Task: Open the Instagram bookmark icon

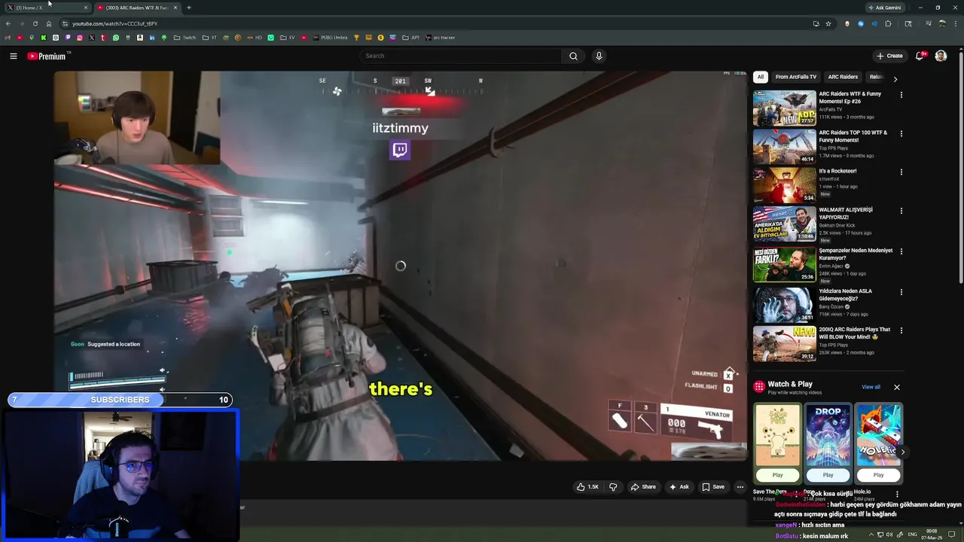Action: pyautogui.click(x=79, y=38)
